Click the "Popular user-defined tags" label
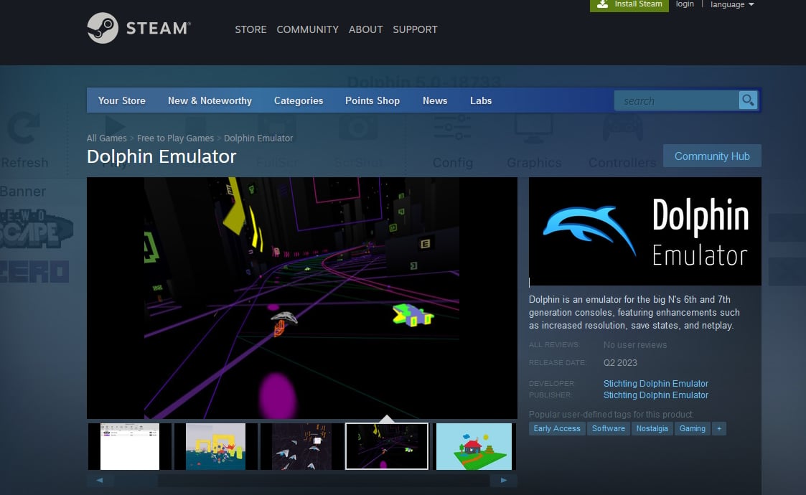This screenshot has height=495, width=806. coord(611,415)
